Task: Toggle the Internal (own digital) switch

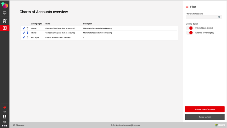Action: coord(189,28)
